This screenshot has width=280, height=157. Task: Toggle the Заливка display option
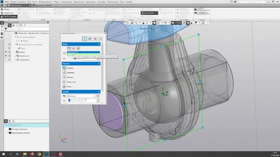pyautogui.click(x=64, y=68)
